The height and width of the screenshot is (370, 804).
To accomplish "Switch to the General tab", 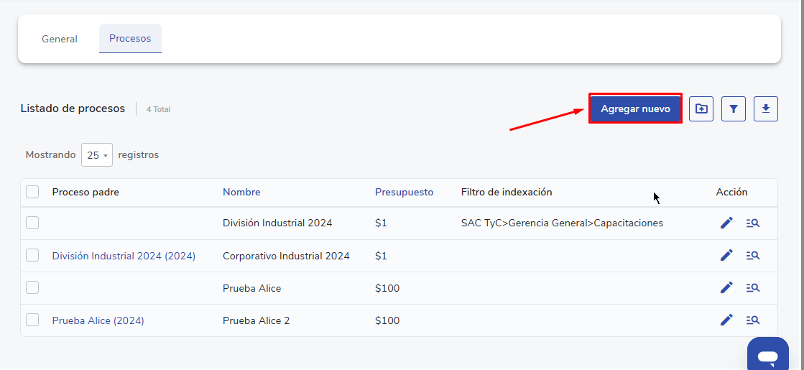I will pos(60,39).
